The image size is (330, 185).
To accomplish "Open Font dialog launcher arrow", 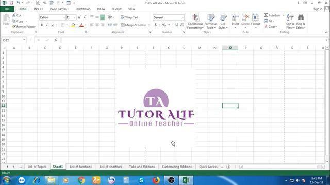I will tap(86, 32).
